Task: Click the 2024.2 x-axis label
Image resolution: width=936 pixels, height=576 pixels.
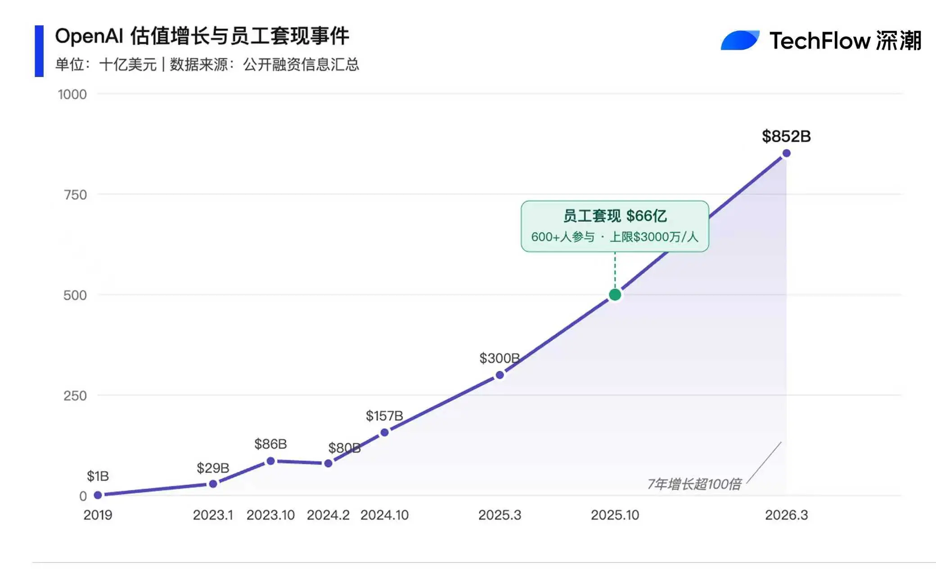Action: click(x=328, y=515)
